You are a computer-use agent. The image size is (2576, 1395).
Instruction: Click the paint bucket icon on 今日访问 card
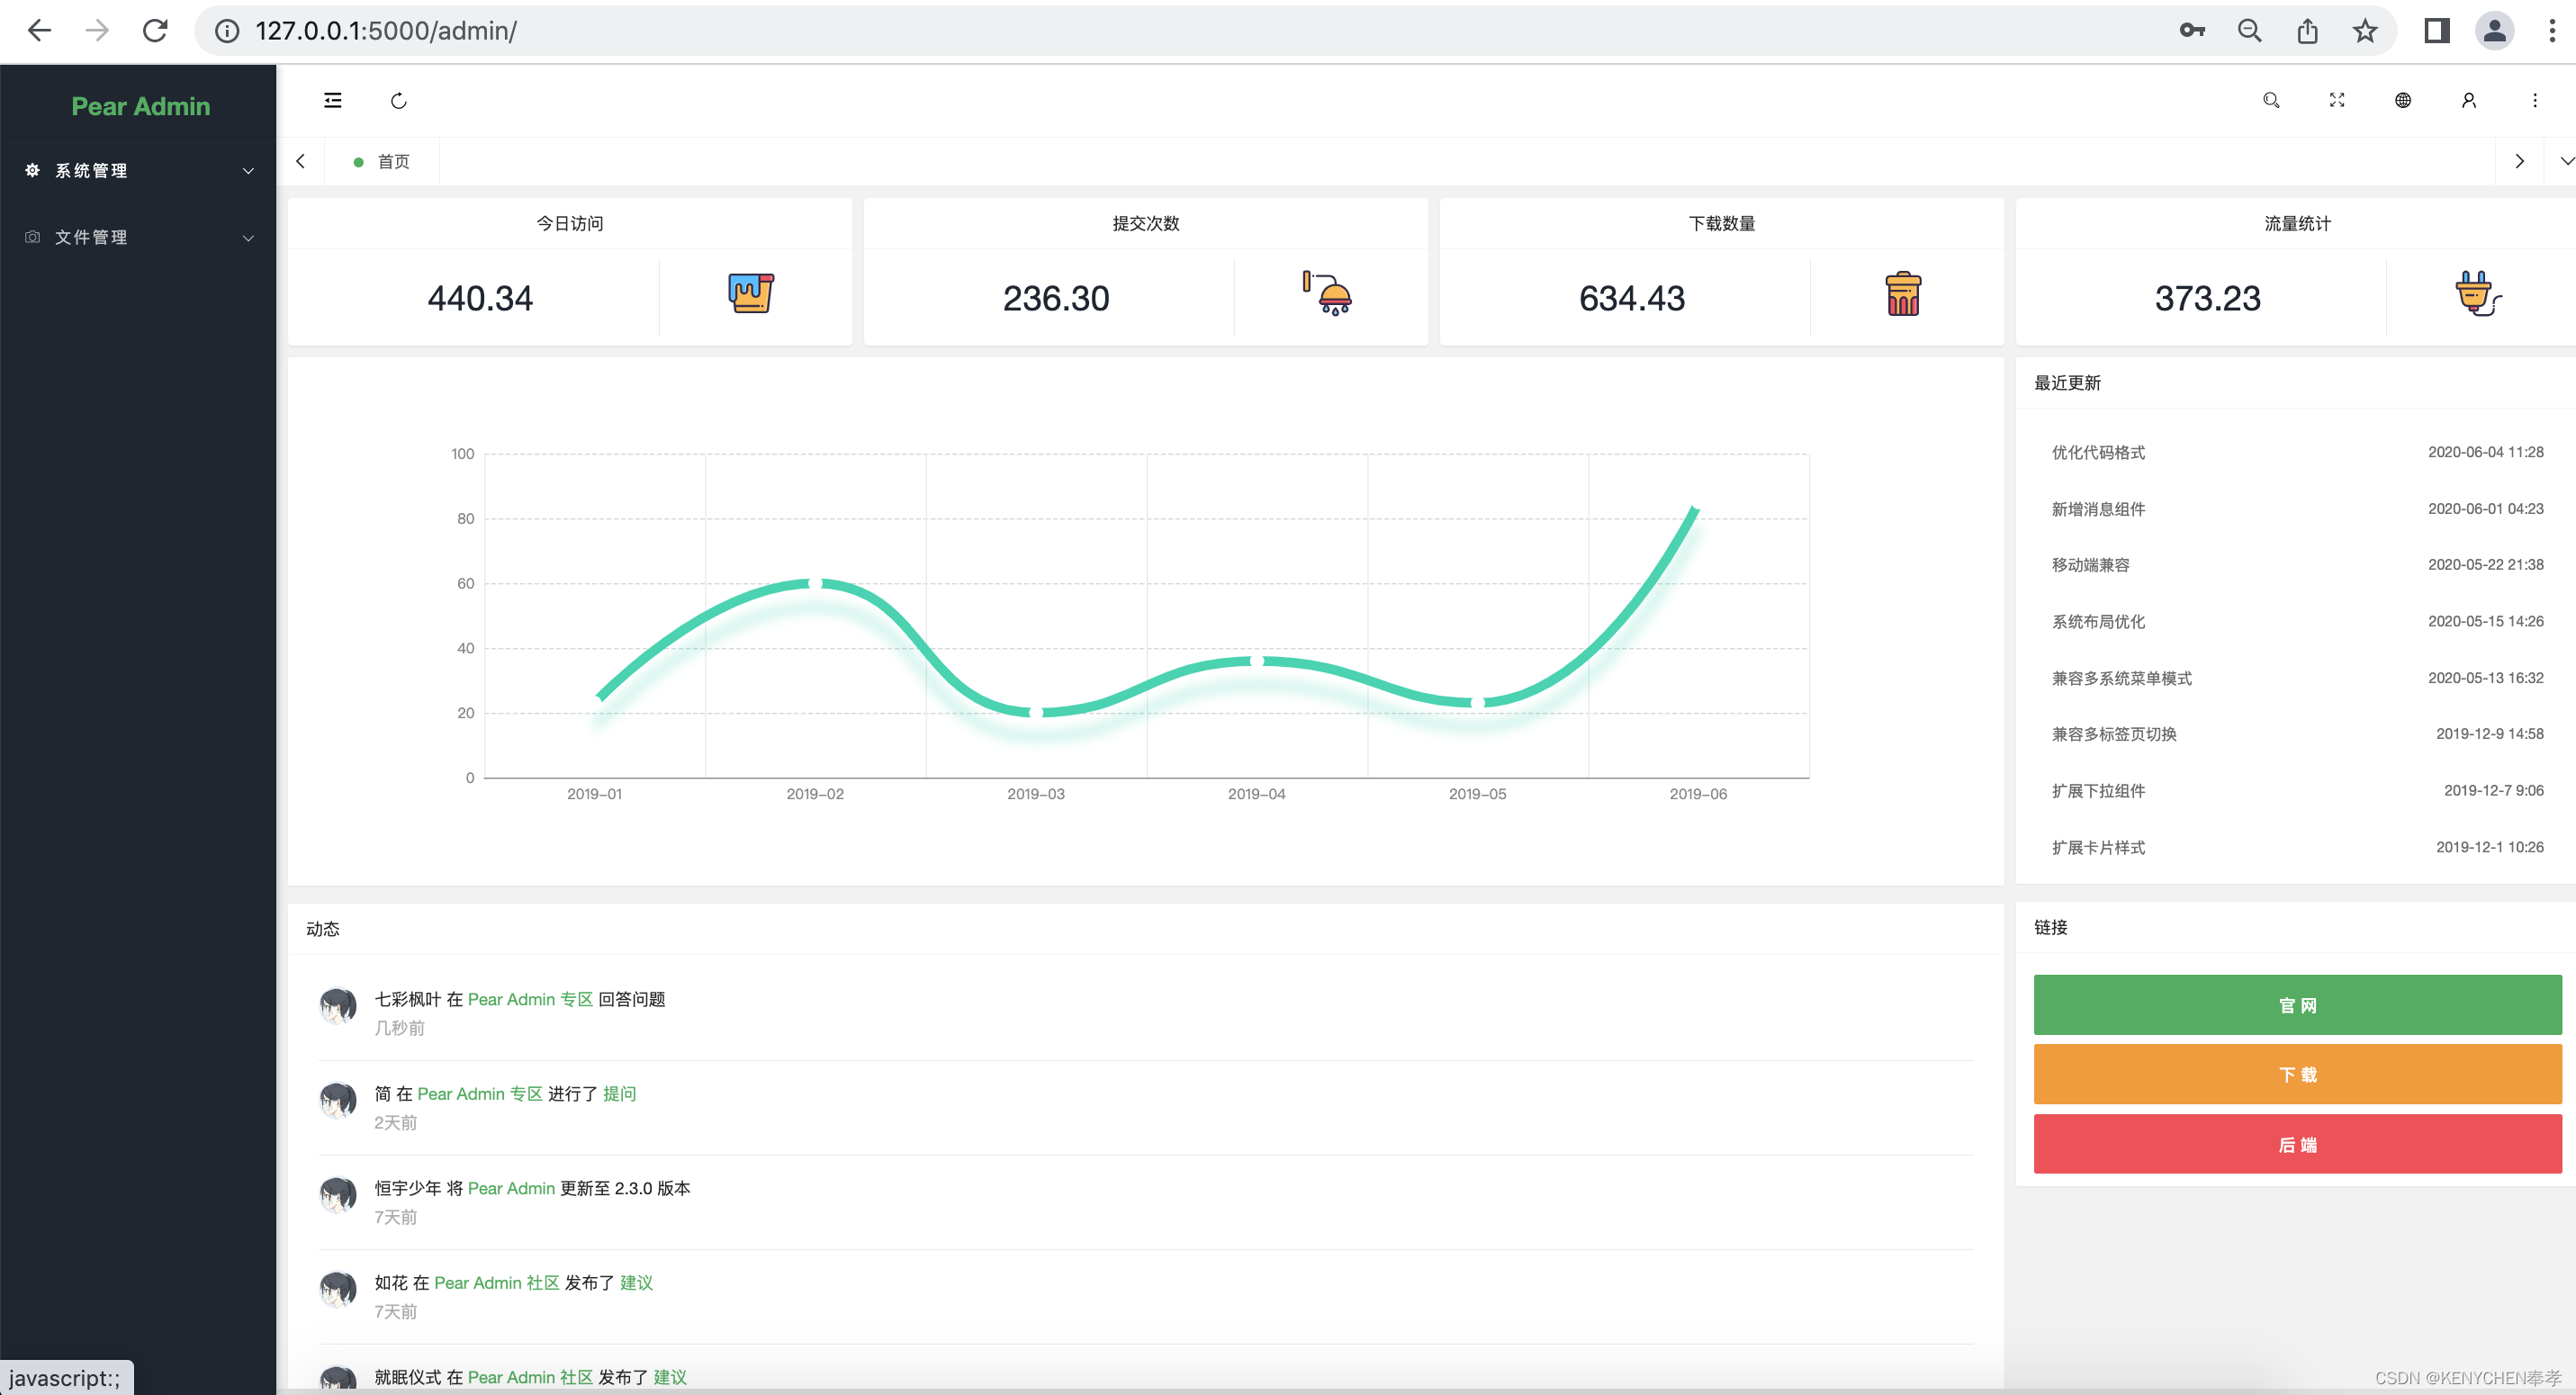pos(750,294)
